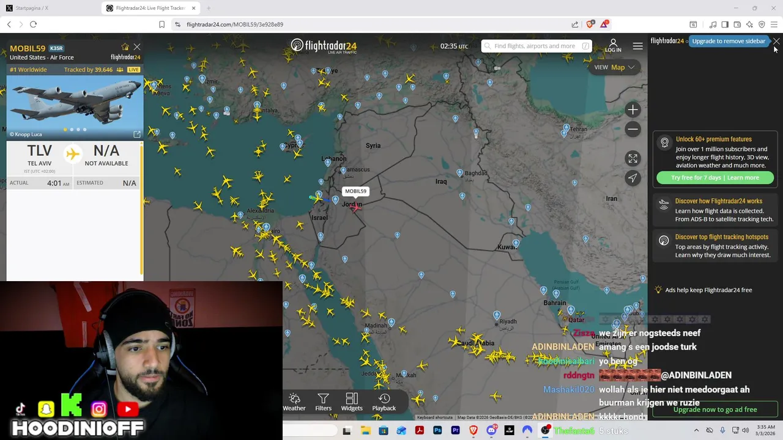Open Brave VPN shield icon
The height and width of the screenshot is (440, 783).
click(762, 24)
